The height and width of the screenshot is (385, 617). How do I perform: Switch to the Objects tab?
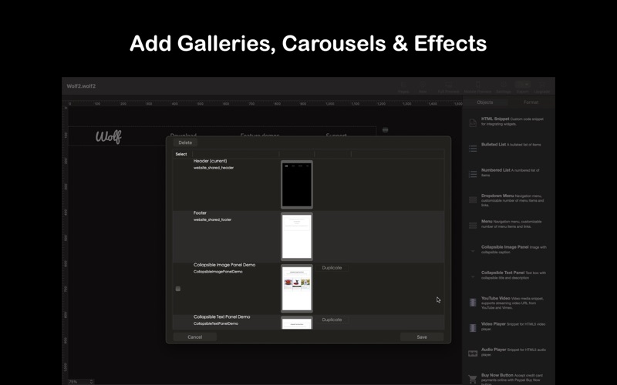(x=485, y=102)
